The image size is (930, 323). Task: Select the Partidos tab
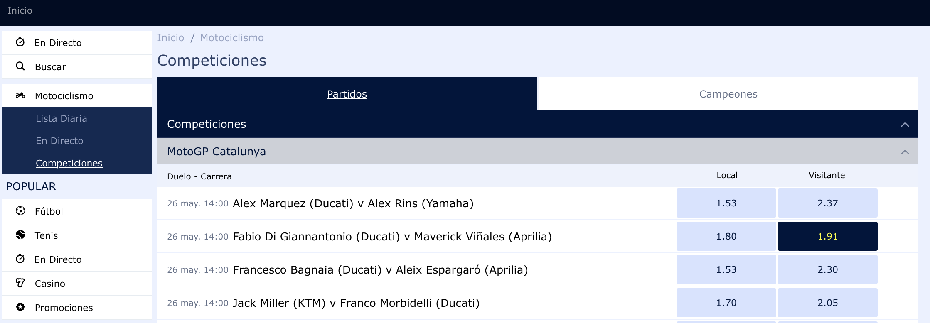pyautogui.click(x=347, y=94)
